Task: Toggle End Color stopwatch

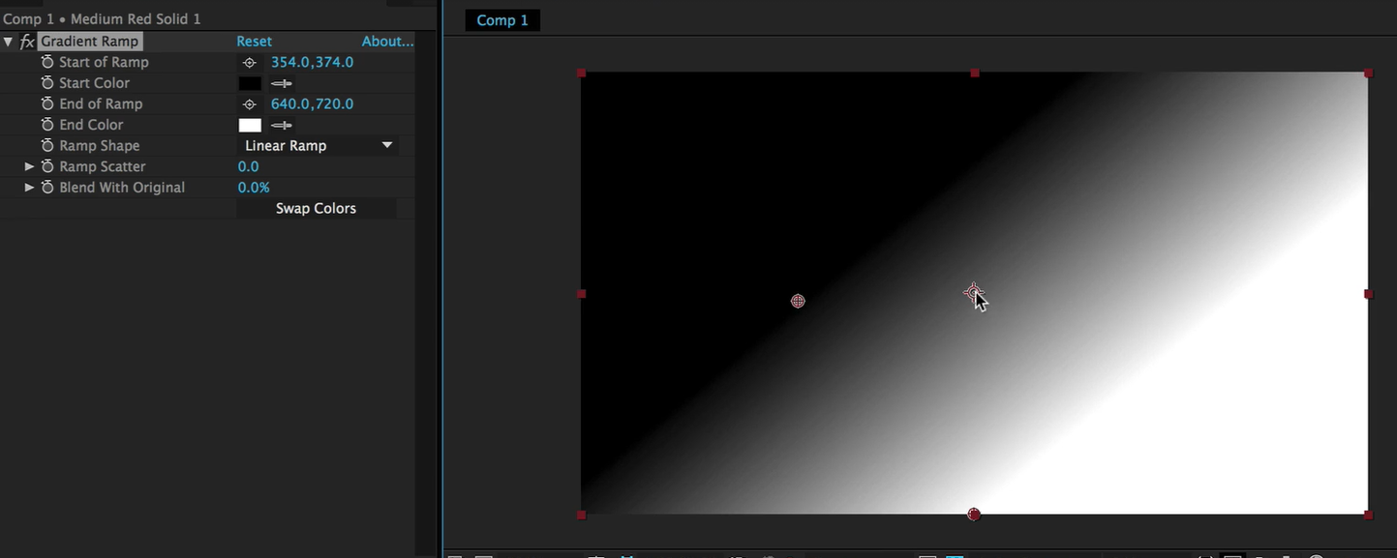Action: [47, 125]
